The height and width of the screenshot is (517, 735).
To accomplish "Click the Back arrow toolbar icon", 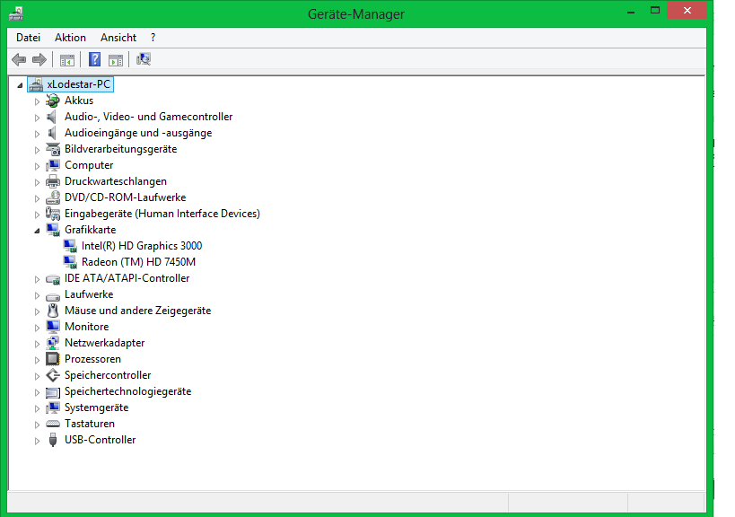I will pos(19,59).
